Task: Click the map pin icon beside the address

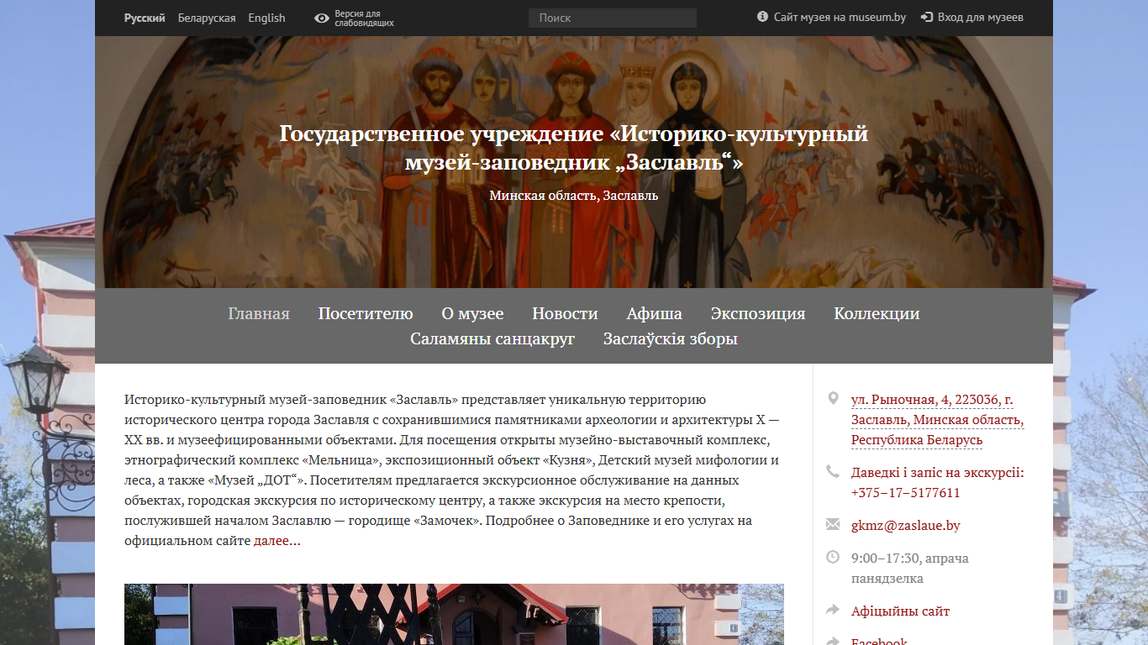Action: [833, 398]
